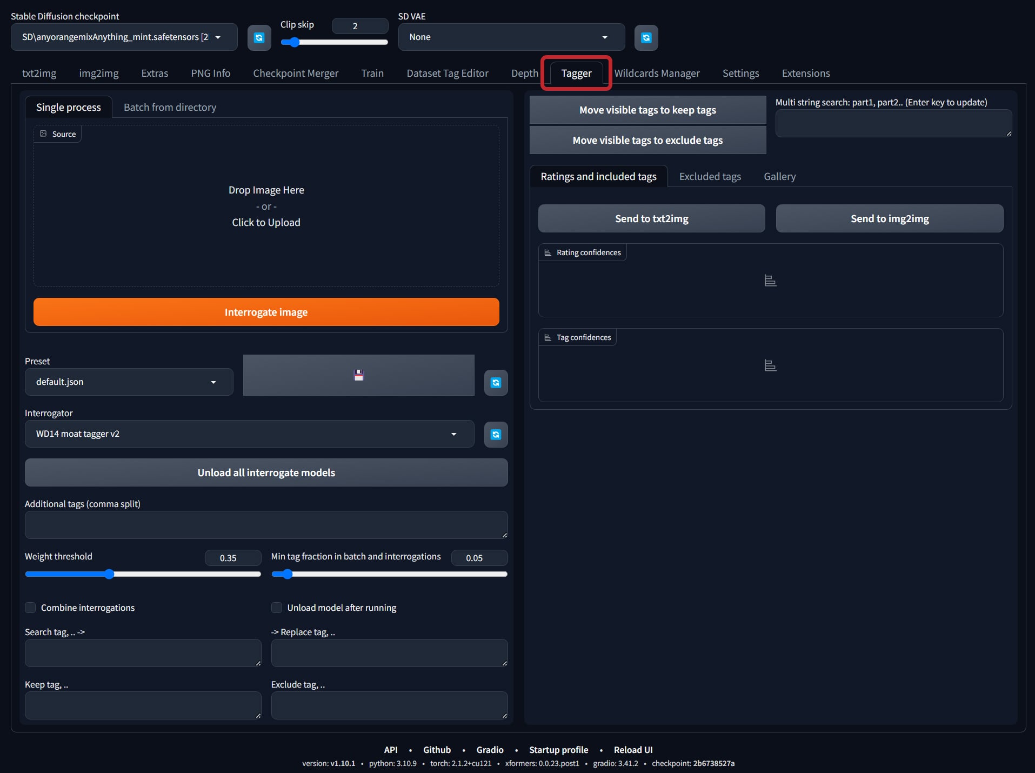Open the Gradio footer link

490,750
